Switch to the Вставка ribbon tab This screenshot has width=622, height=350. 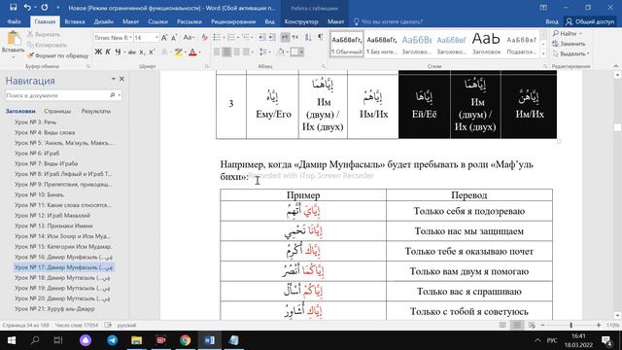point(75,21)
